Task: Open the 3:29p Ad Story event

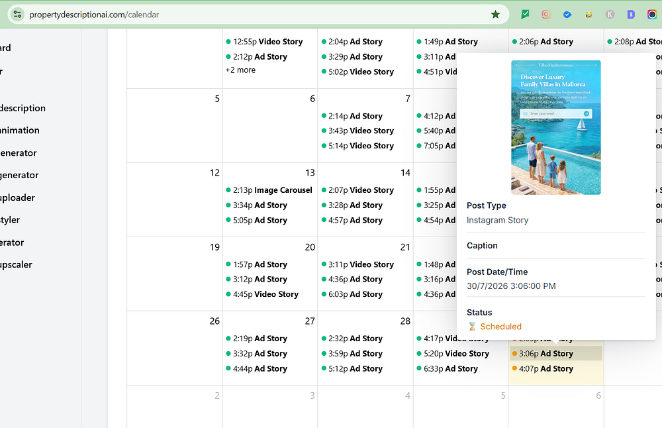Action: (x=352, y=56)
